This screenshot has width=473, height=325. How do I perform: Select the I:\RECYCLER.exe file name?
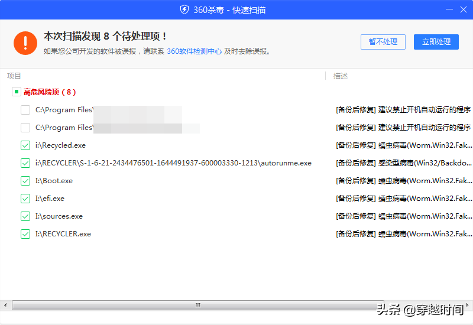tap(63, 234)
